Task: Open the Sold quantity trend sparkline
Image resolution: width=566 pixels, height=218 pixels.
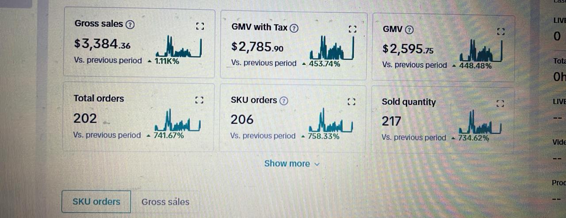Action: [x=480, y=124]
